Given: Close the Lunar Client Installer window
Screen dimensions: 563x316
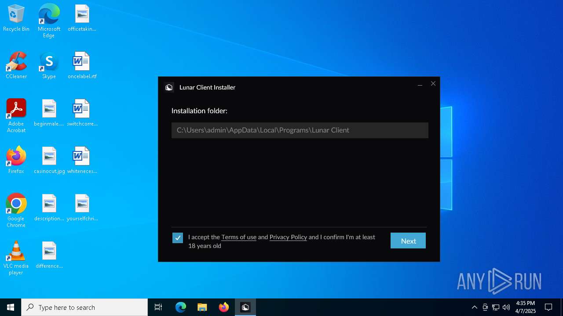Looking at the screenshot, I should click(433, 84).
